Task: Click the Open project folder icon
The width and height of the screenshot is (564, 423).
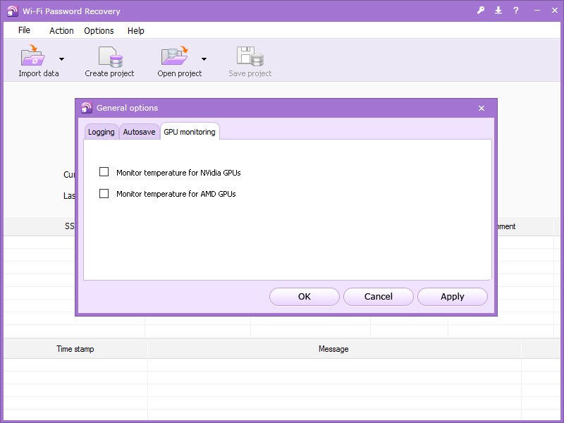Action: tap(173, 56)
